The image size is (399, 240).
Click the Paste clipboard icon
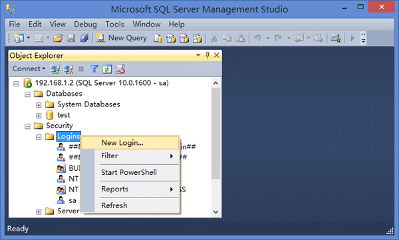240,38
